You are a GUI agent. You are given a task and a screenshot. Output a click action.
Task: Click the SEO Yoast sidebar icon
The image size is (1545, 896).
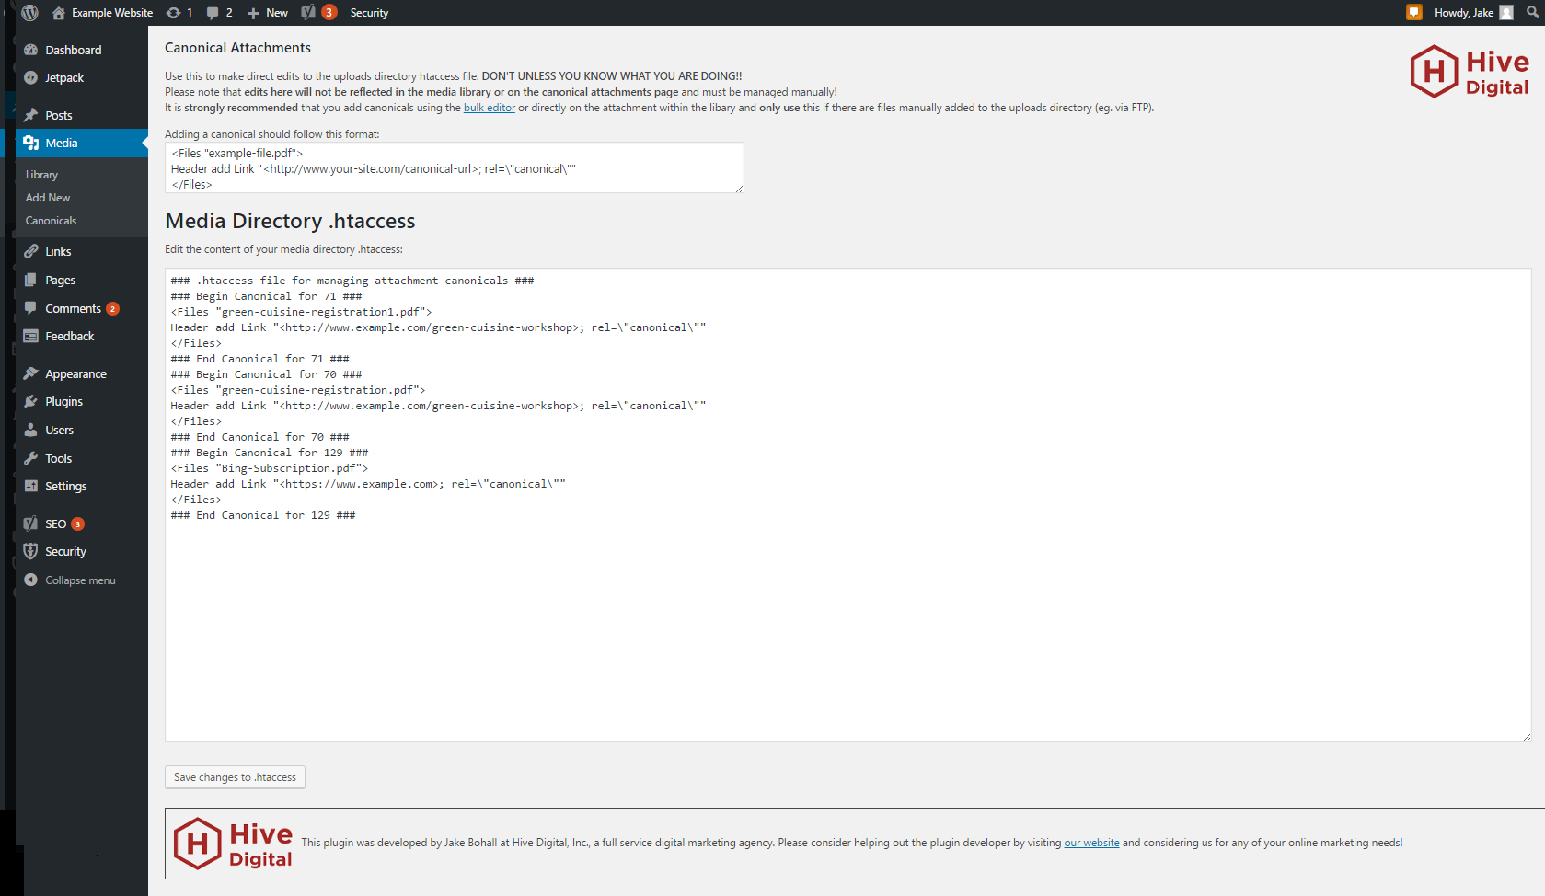(x=31, y=523)
